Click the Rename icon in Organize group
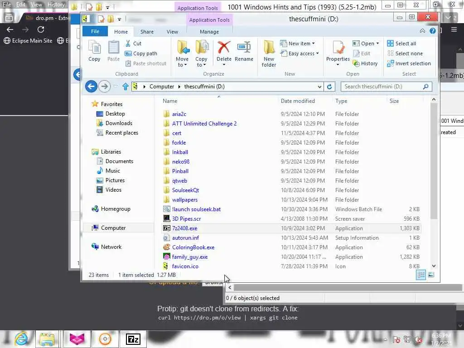This screenshot has width=464, height=348. (x=244, y=51)
